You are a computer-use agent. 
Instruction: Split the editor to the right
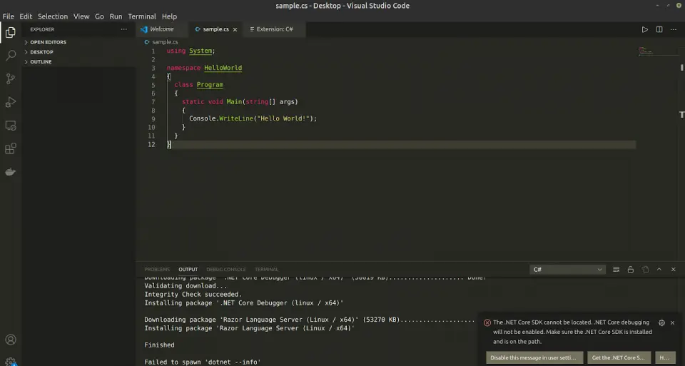[x=659, y=29]
